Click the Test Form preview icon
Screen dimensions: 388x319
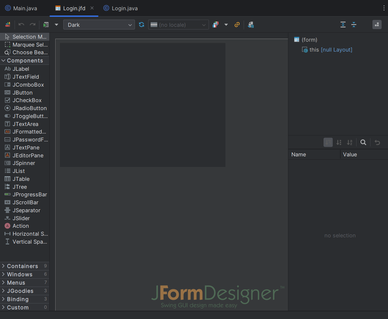click(46, 24)
